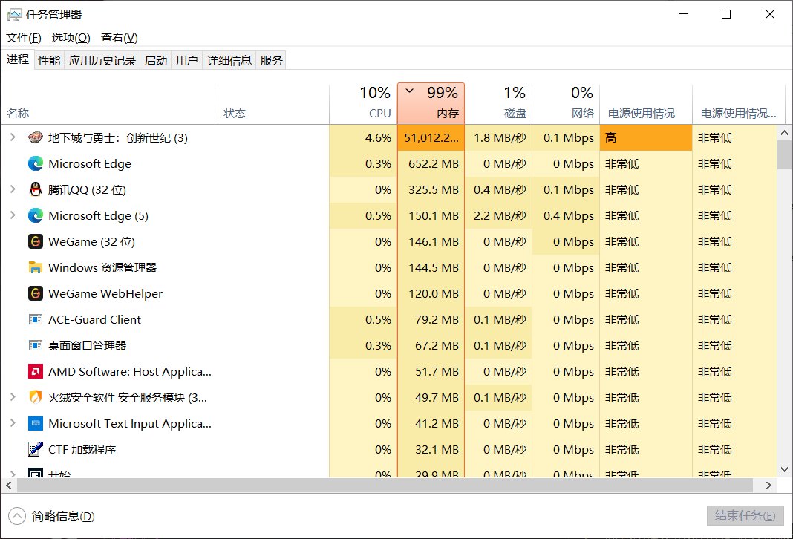Viewport: 793px width, 539px height.
Task: Expand the 火绒安全软件 process group
Action: coord(13,397)
